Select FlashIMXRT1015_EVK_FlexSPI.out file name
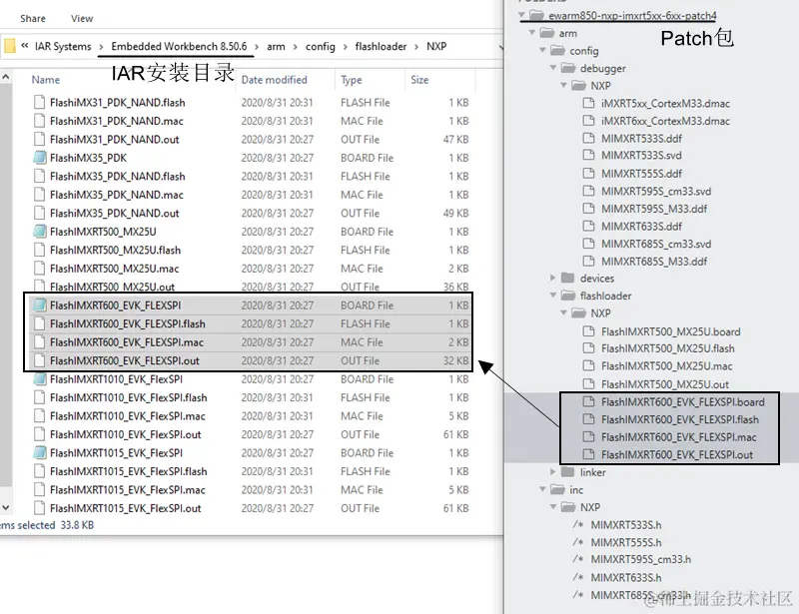The width and height of the screenshot is (799, 614). point(126,508)
